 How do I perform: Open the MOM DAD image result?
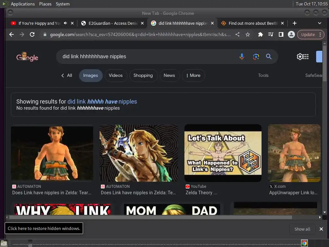172,209
